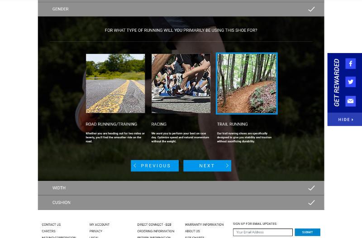Choose the Trail Running option label
Viewport: 362px width, 238px height.
pos(232,124)
